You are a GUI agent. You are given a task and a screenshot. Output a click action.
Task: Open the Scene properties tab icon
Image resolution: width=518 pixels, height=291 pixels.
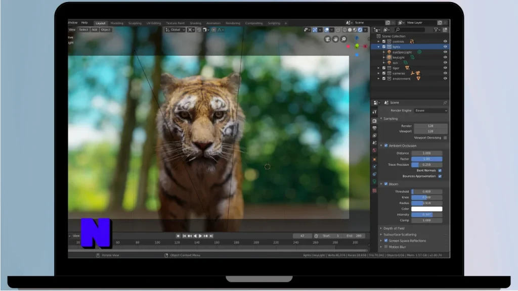pyautogui.click(x=374, y=143)
